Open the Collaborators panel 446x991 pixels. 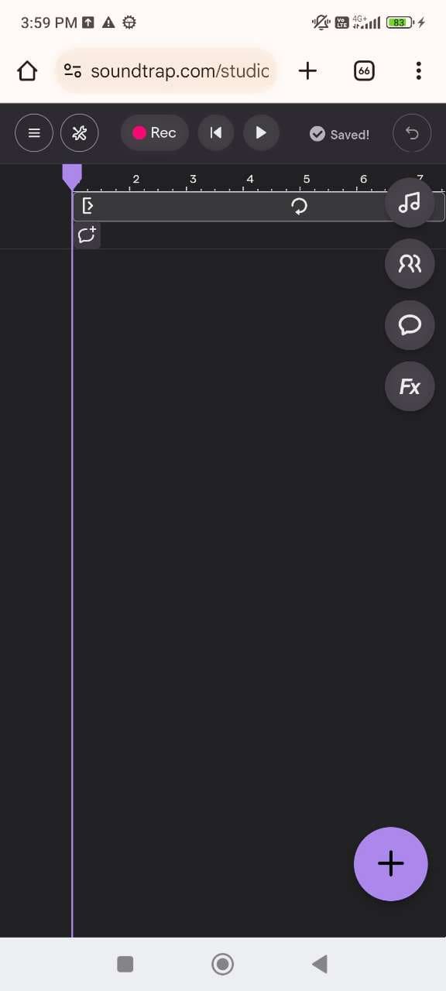[x=410, y=264]
